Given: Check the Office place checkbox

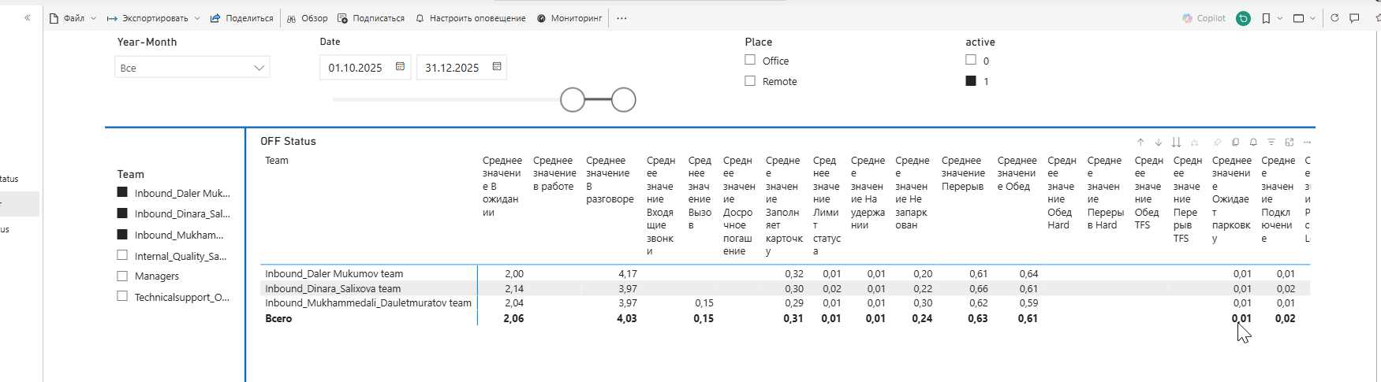Looking at the screenshot, I should [x=750, y=60].
